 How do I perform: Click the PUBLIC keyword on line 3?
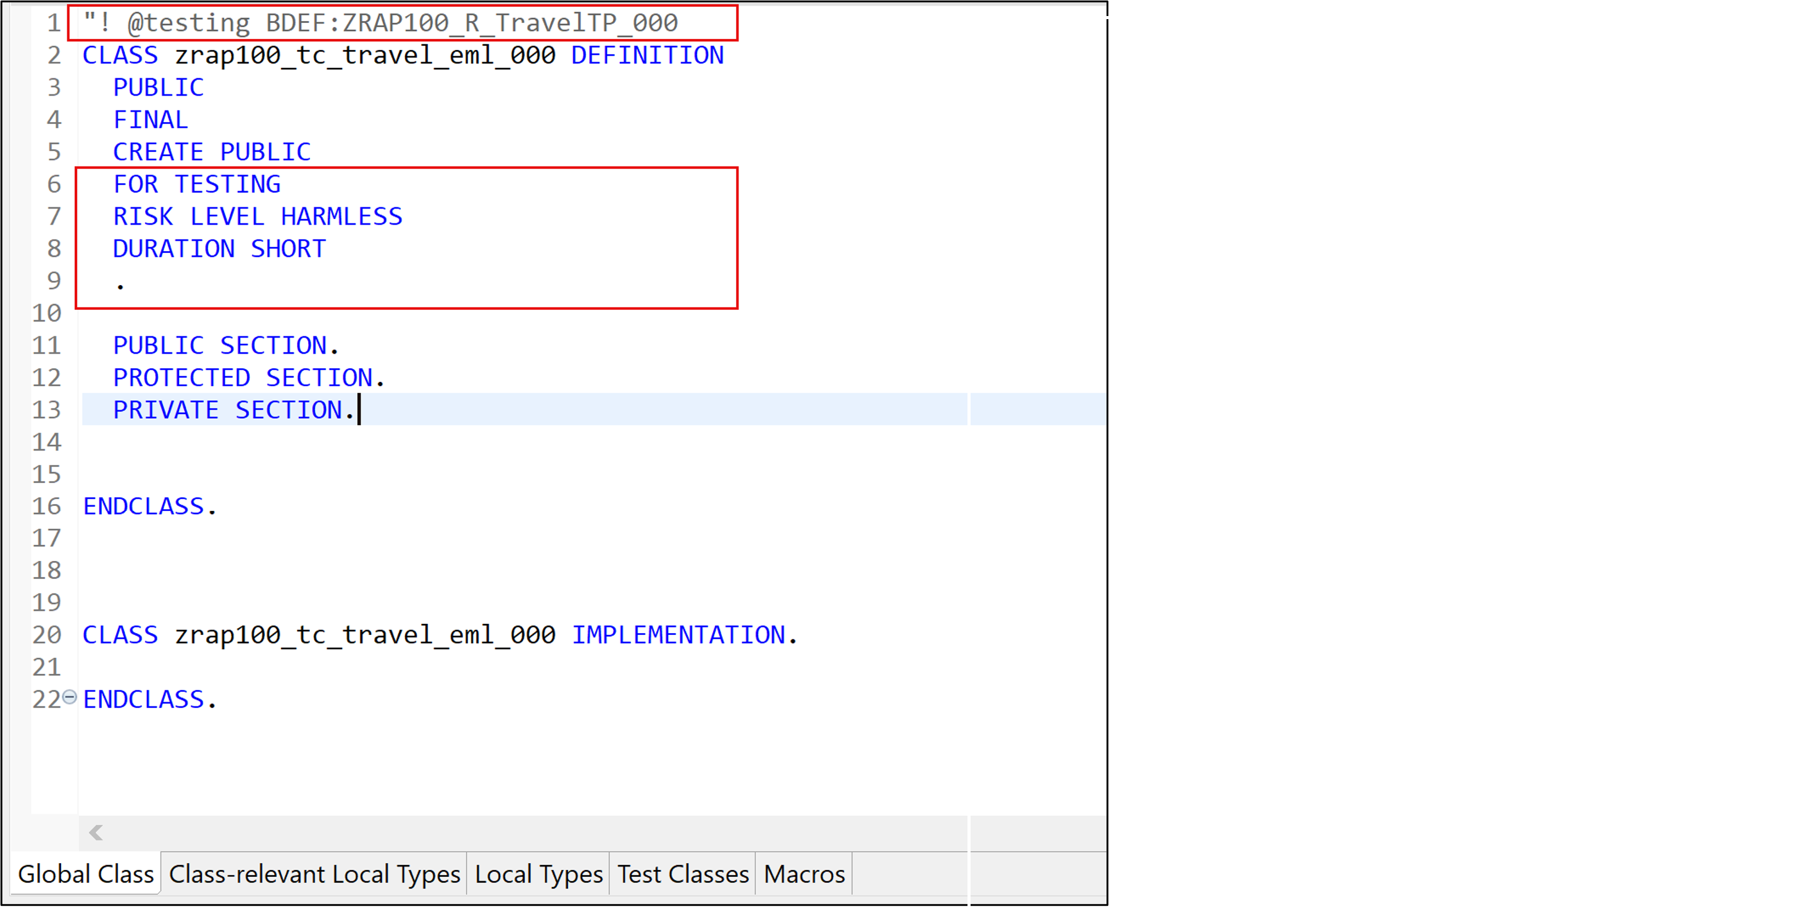(x=159, y=88)
